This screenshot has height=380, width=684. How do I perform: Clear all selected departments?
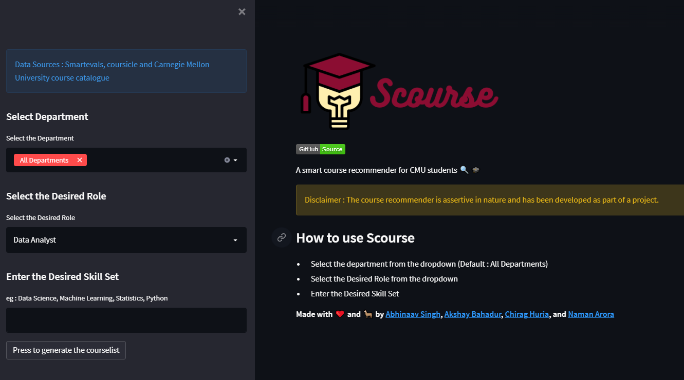(x=227, y=160)
